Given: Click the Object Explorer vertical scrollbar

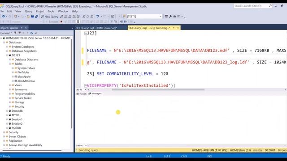Looking at the screenshot, I should pyautogui.click(x=72, y=84).
